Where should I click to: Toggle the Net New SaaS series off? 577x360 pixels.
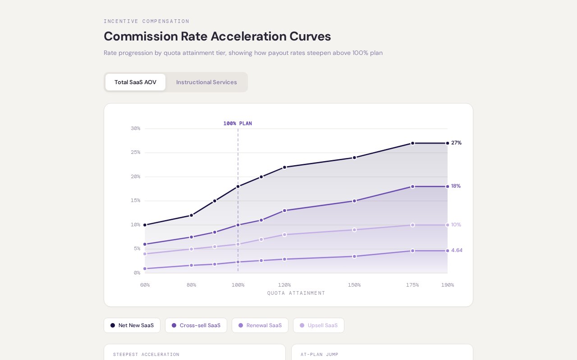[x=132, y=325]
